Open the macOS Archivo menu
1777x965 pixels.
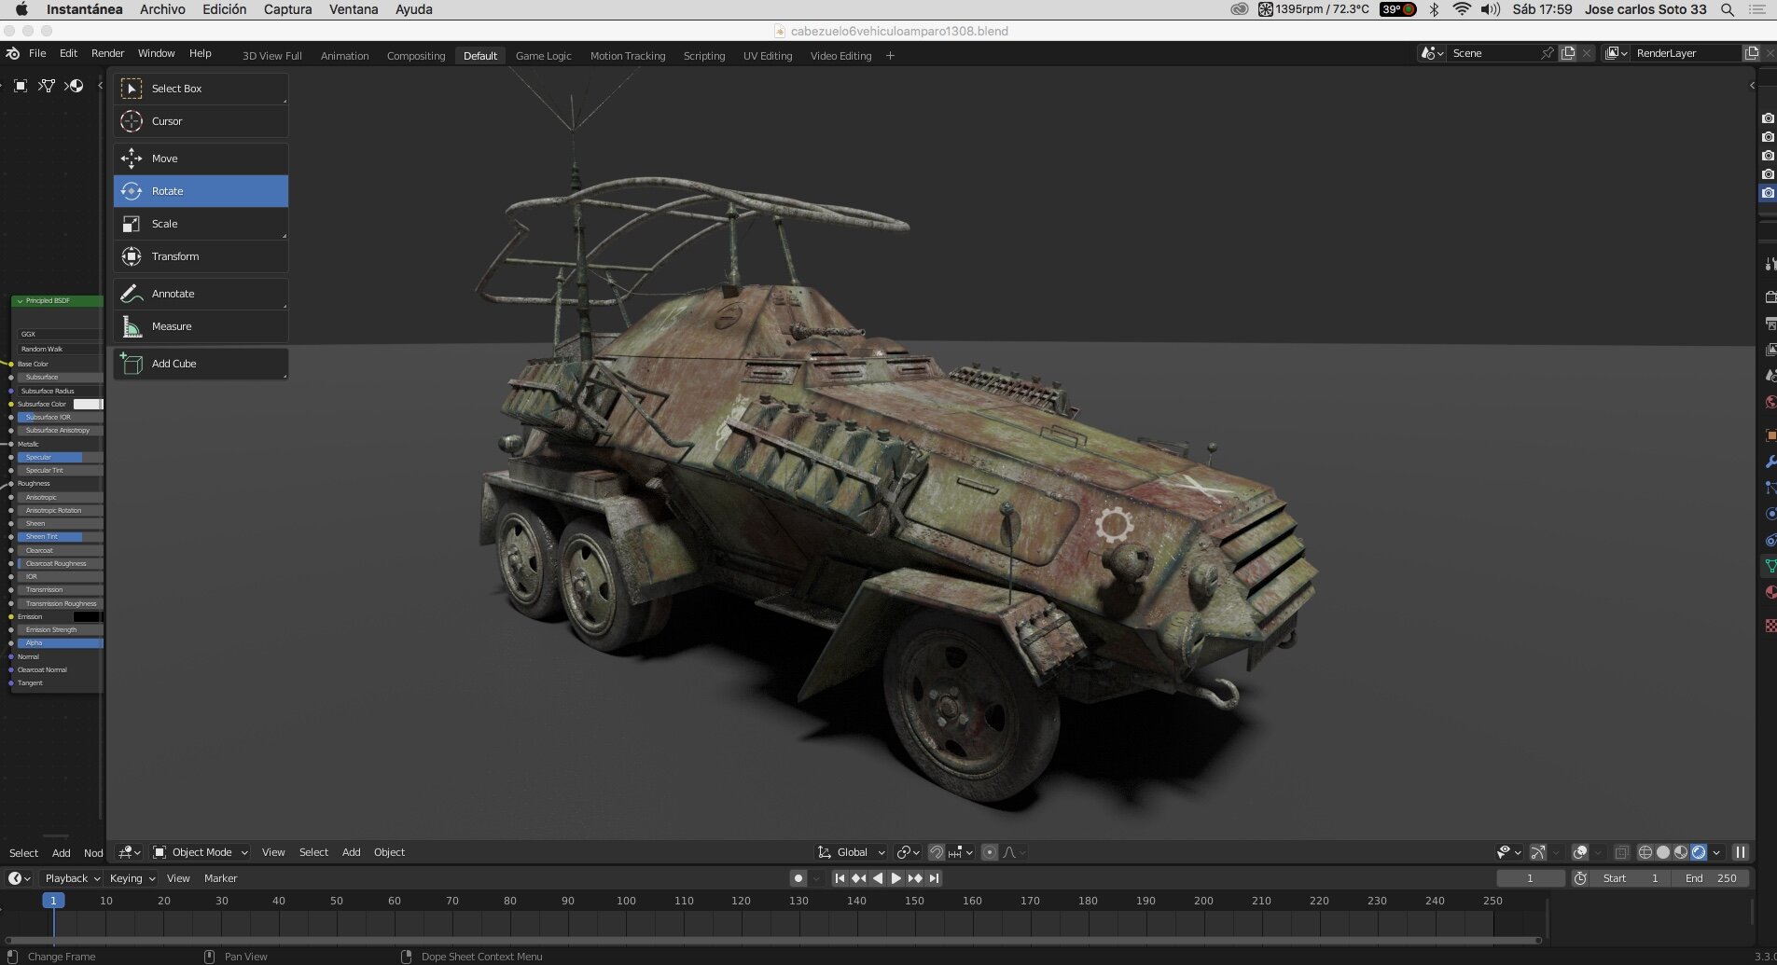[162, 9]
